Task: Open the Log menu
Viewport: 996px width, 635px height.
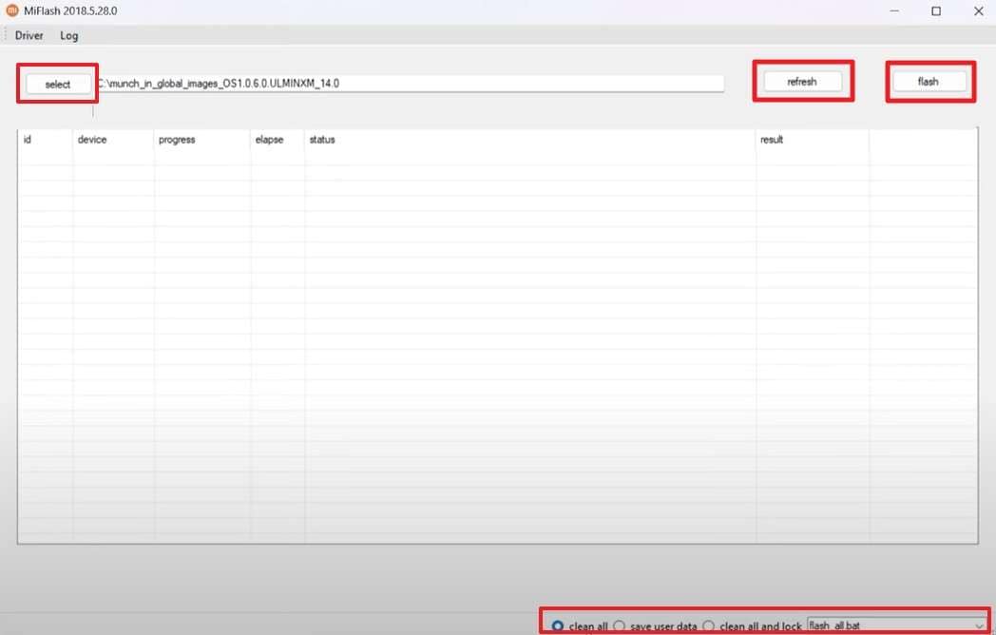Action: point(69,35)
